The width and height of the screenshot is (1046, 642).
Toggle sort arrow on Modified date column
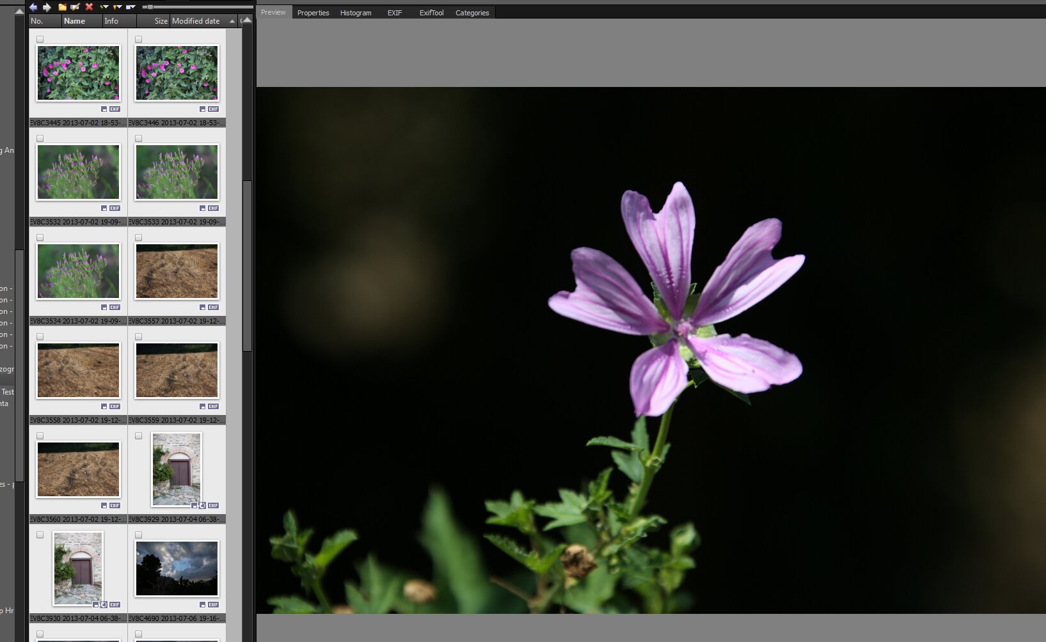[232, 21]
